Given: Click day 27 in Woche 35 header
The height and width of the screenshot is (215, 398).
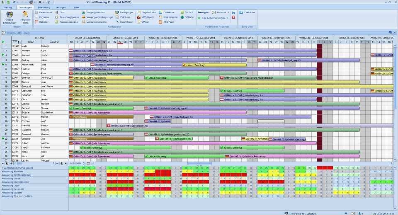Looking at the screenshot, I should pos(120,42).
